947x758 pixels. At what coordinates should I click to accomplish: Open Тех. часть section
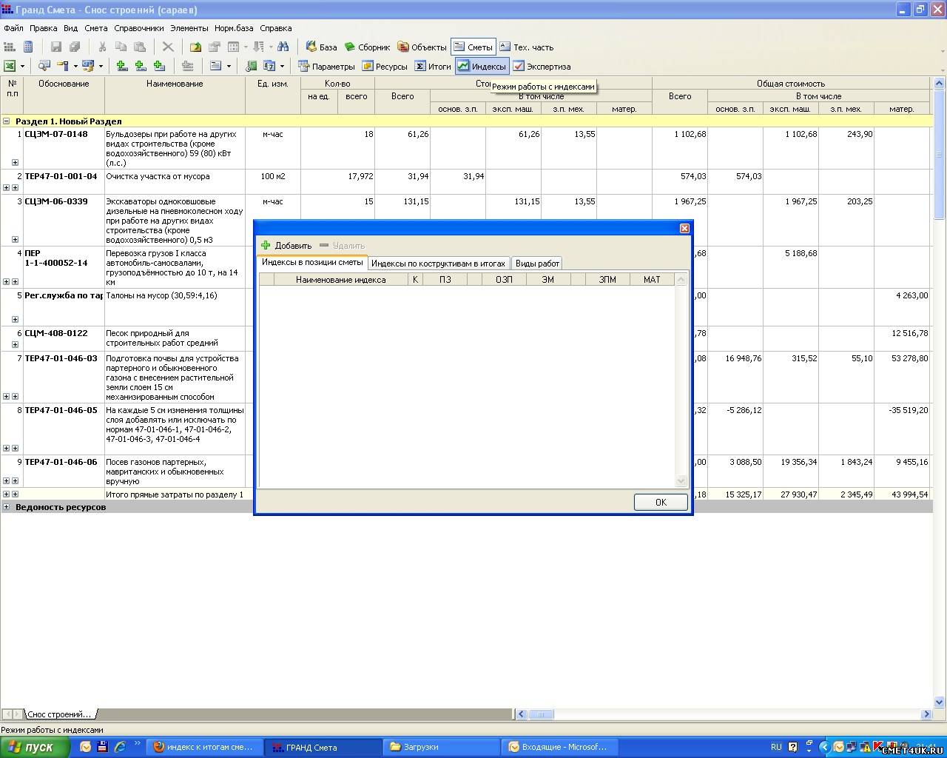(x=526, y=47)
